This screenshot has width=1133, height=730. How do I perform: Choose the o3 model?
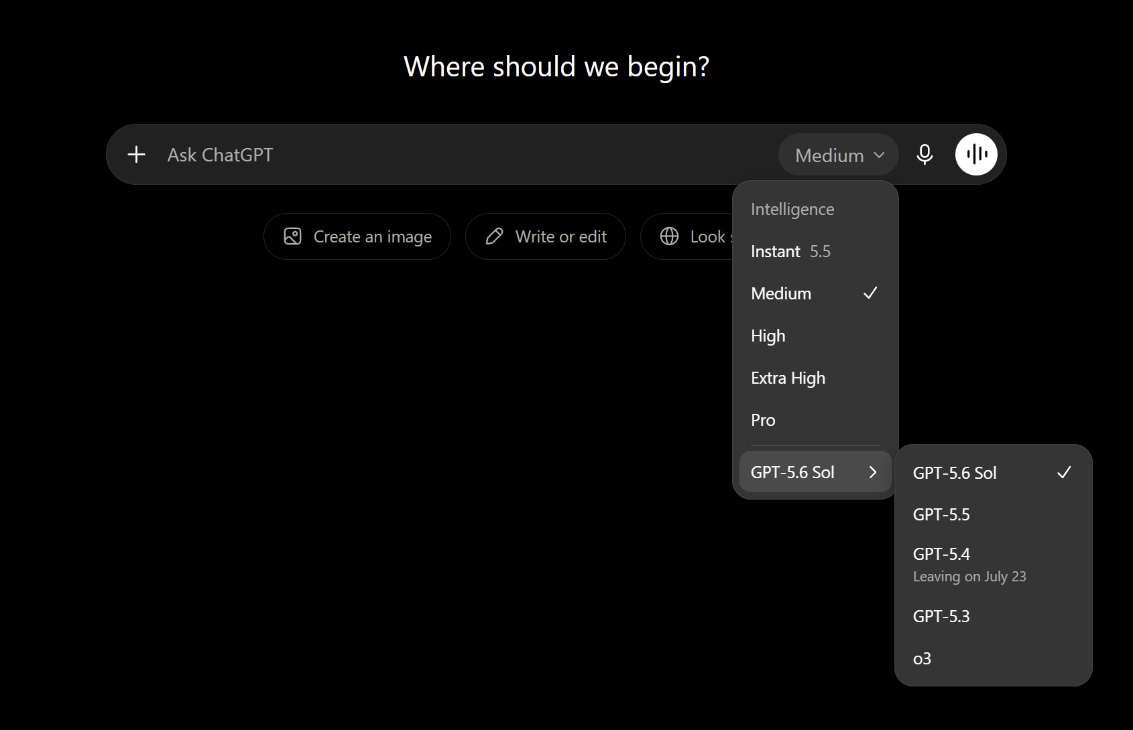[993, 658]
